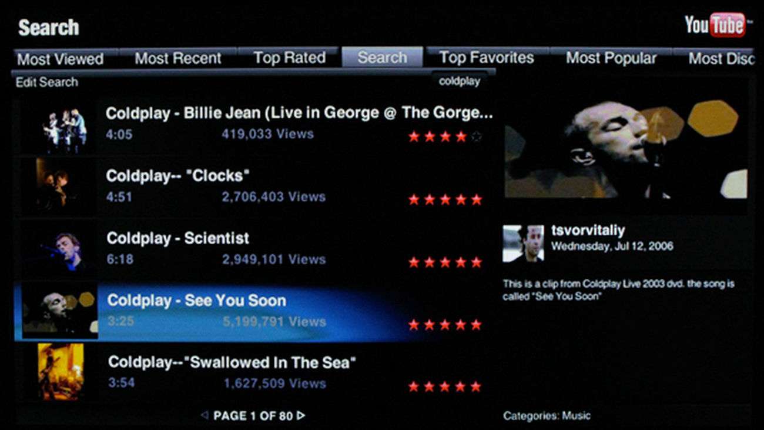
Task: Click the large video preview image
Action: 626,148
